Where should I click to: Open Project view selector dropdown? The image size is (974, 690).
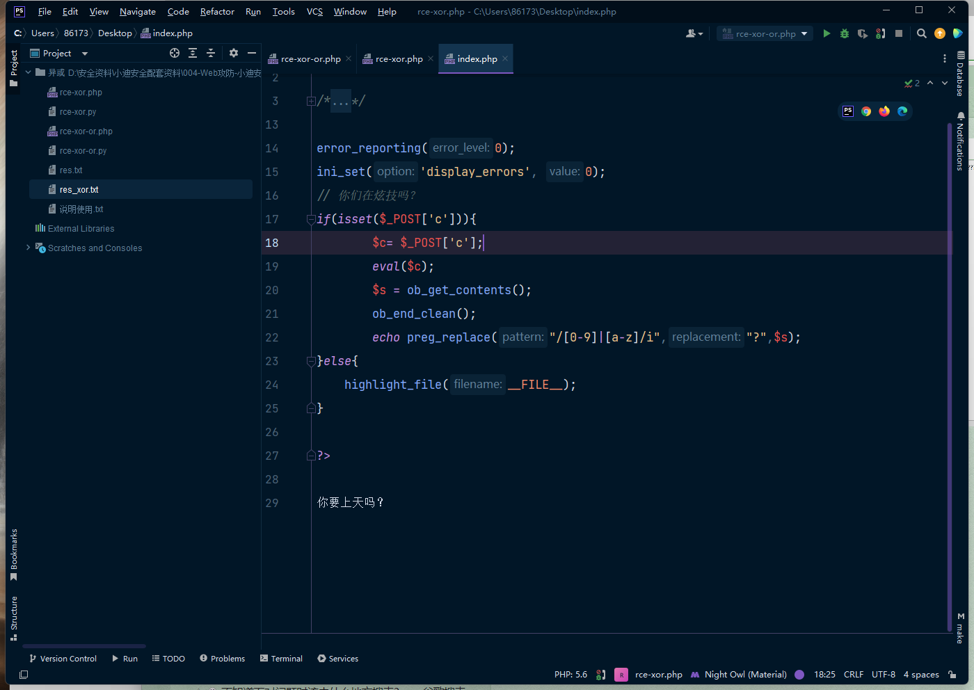[59, 53]
